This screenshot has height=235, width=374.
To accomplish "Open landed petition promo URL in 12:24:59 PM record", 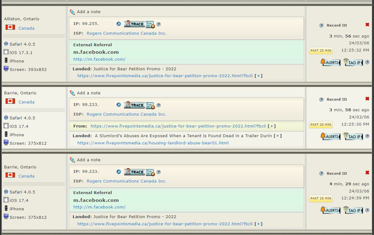I will point(165,224).
